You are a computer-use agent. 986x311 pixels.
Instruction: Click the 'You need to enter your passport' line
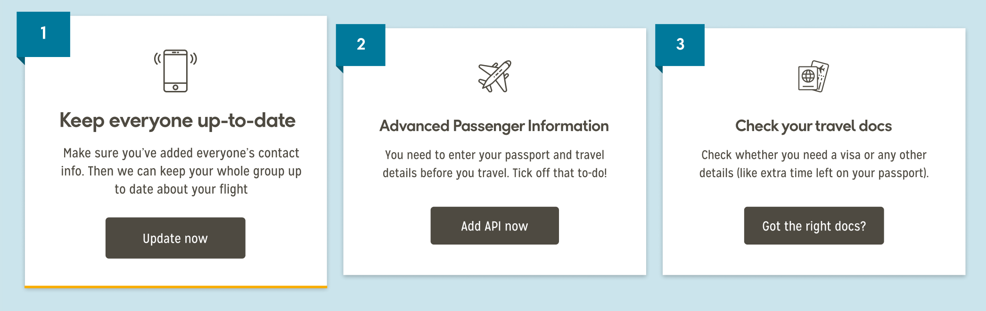coord(494,155)
